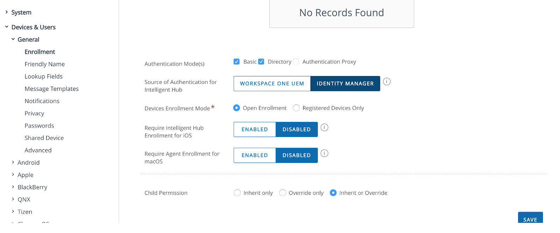Choose Override only child permission
The width and height of the screenshot is (560, 233).
[x=283, y=193]
